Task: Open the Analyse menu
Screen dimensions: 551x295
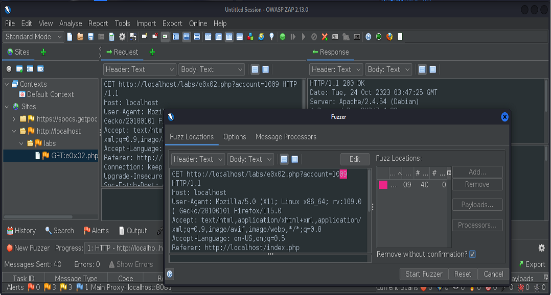Action: (x=71, y=23)
